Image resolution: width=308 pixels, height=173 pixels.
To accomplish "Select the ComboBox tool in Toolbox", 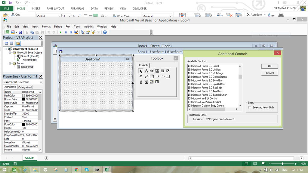I will tap(157, 71).
